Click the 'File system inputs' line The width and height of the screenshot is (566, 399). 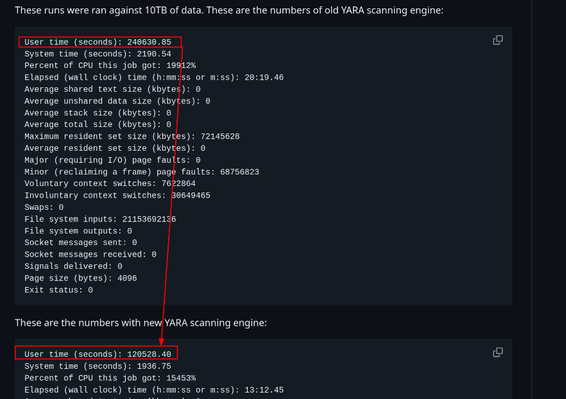tap(100, 219)
